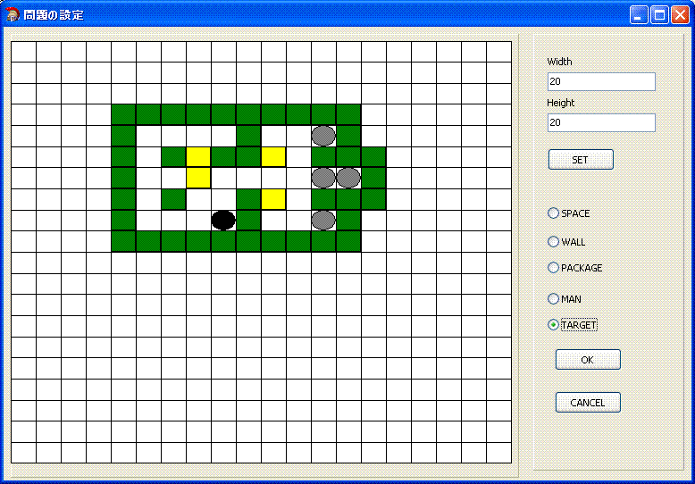Focus the Height input field
This screenshot has width=695, height=484.
pyautogui.click(x=601, y=122)
